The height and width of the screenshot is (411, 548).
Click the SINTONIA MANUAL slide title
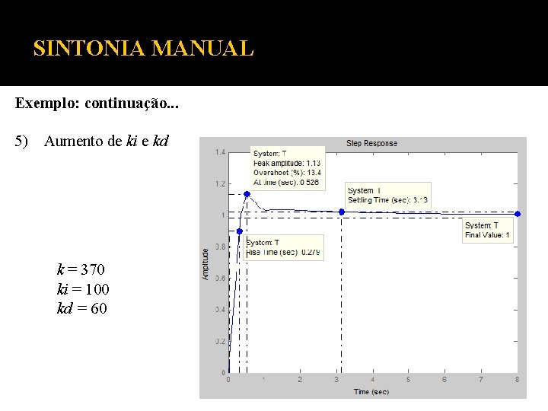(x=143, y=48)
